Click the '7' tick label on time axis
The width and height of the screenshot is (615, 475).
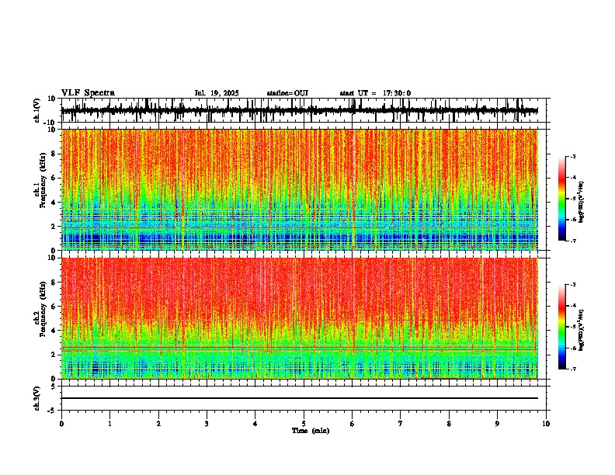click(x=401, y=424)
